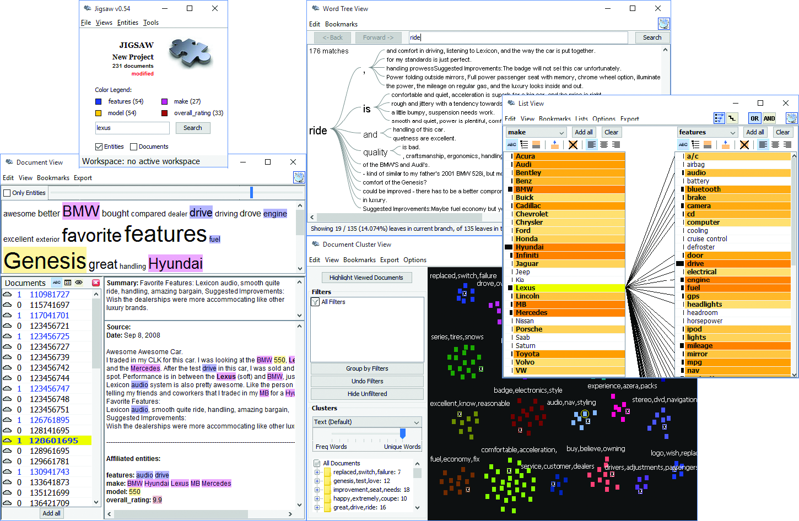Open the make entity type dropdown
The height and width of the screenshot is (521, 799).
point(536,132)
